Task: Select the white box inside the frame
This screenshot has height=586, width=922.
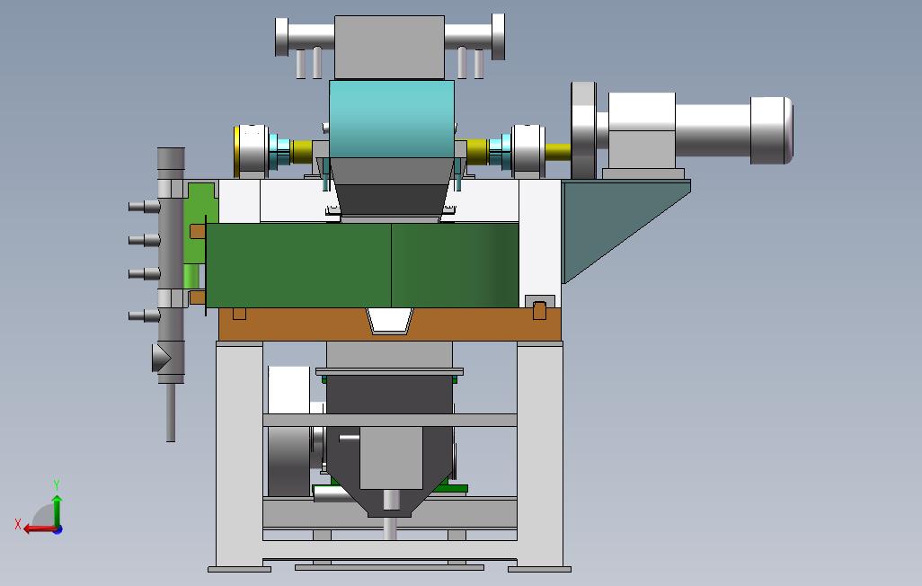Action: coord(288,389)
